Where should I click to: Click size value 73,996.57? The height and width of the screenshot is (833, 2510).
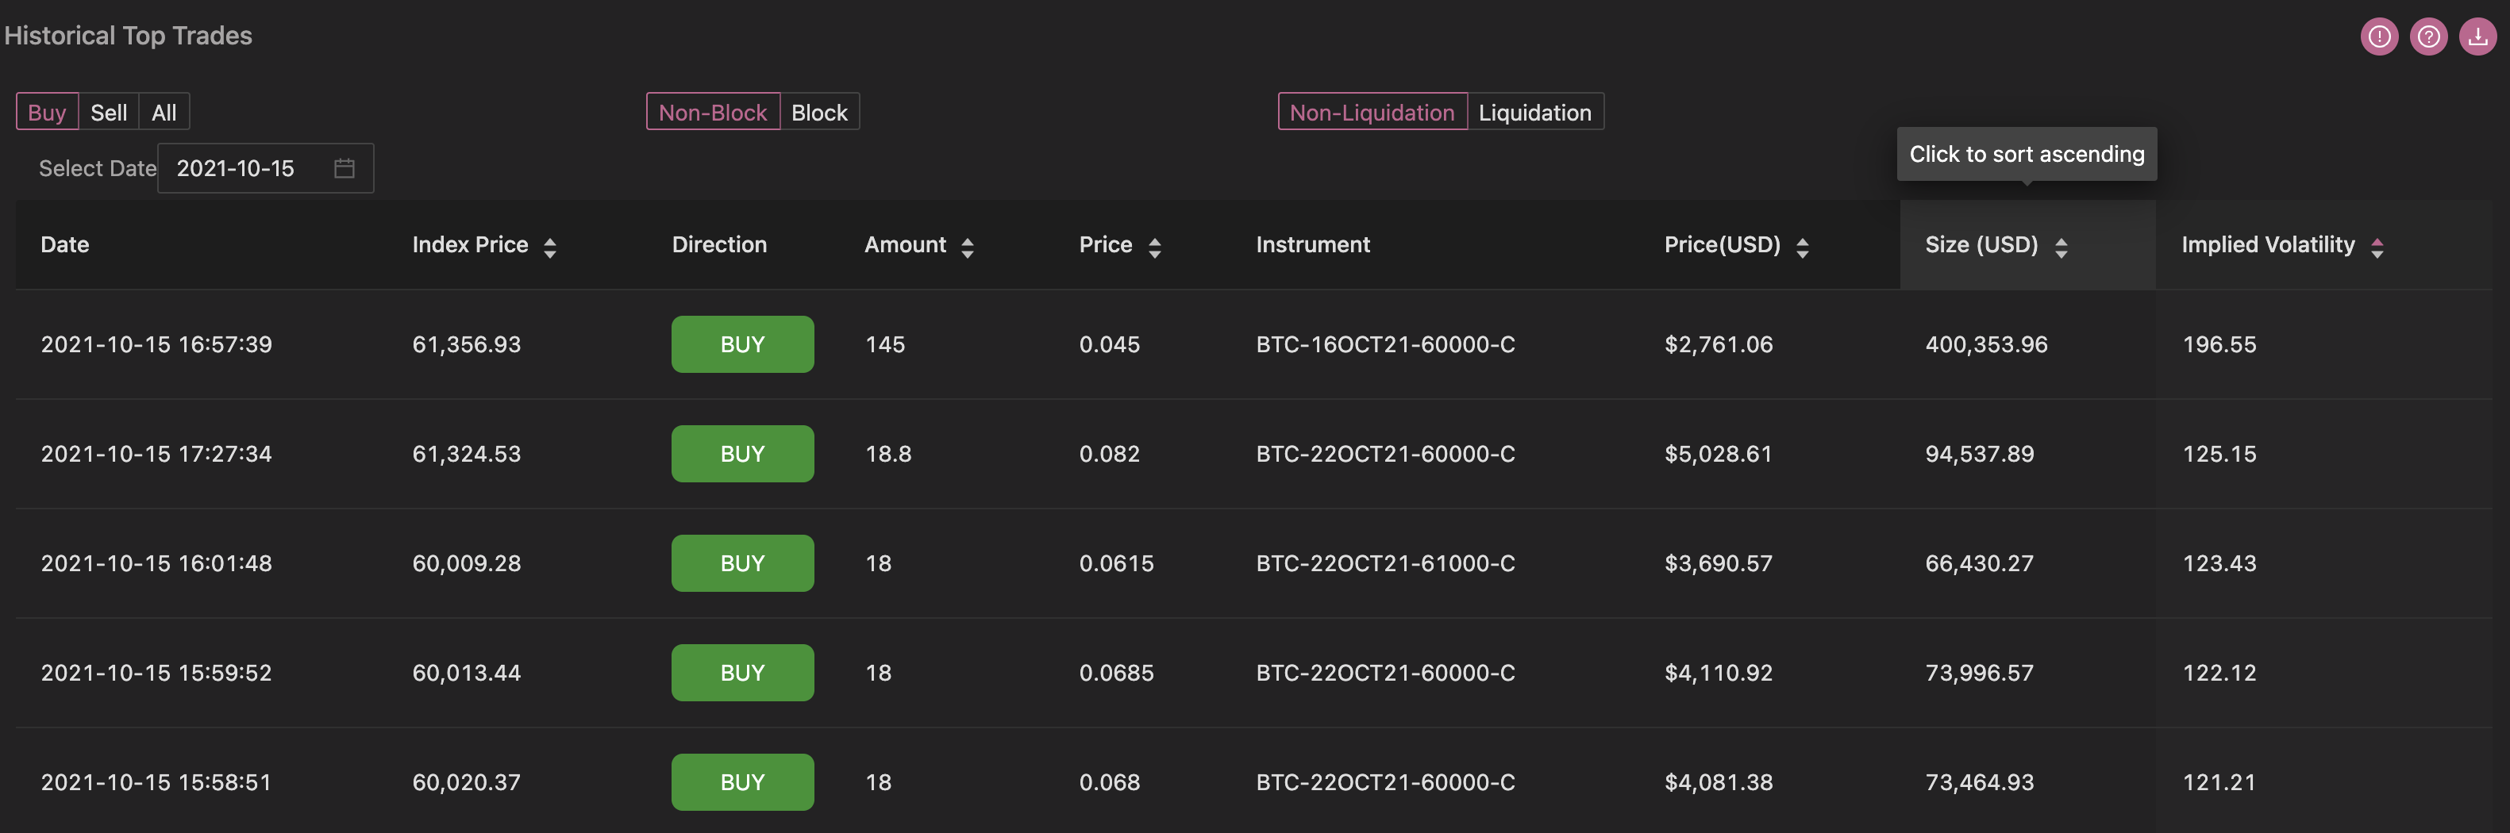[x=1979, y=674]
